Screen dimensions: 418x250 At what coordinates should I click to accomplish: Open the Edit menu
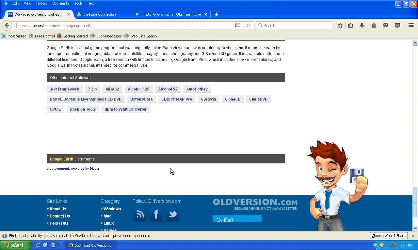click(16, 3)
